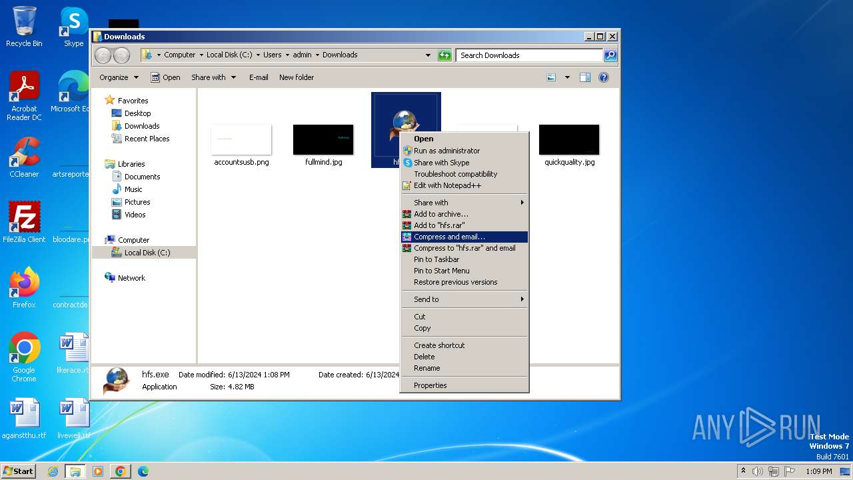Click the search magnifier icon in Search Downloads
853x480 pixels.
pos(610,55)
